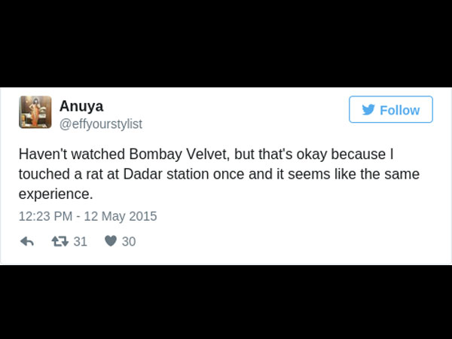The height and width of the screenshot is (339, 452).
Task: Click the first word "Haven't" of the tweet
Action: coord(42,154)
